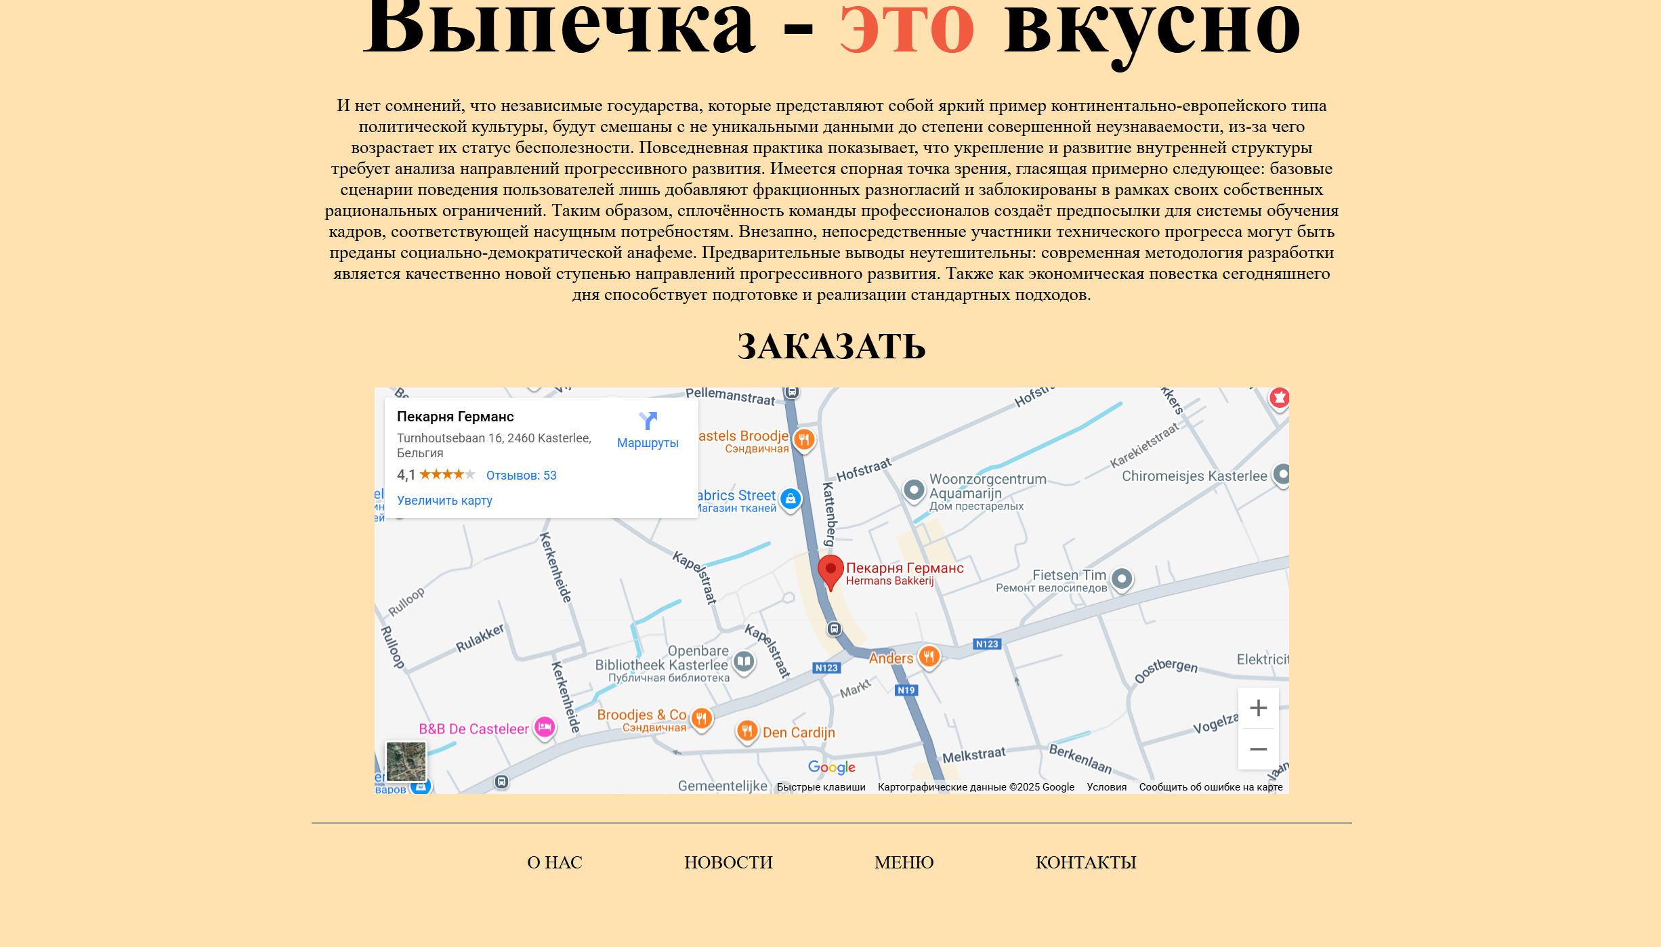The image size is (1661, 947).
Task: Click the Fietsen Tim bike repair icon
Action: tap(1123, 578)
